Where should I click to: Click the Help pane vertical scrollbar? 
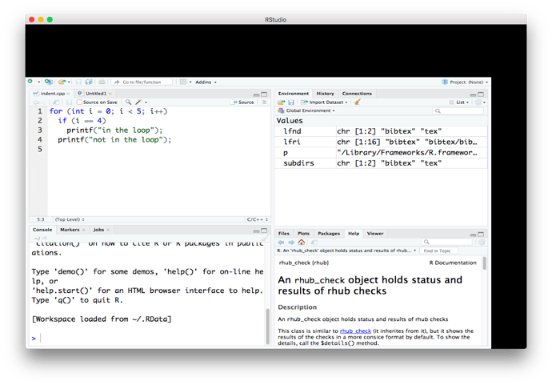[x=485, y=263]
